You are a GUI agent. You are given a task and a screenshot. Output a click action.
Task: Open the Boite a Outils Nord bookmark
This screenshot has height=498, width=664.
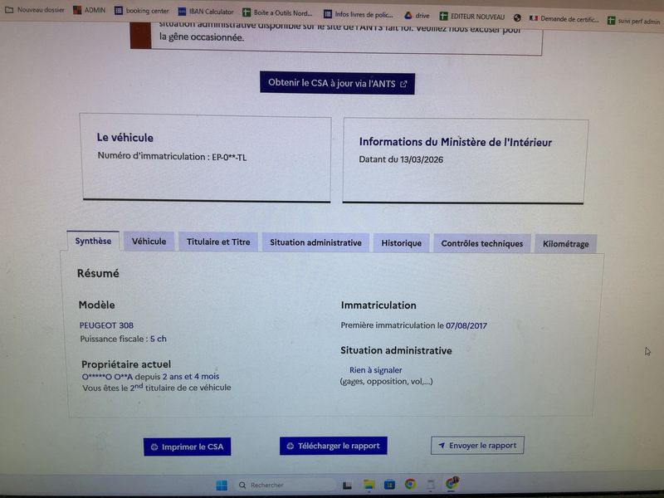point(277,12)
